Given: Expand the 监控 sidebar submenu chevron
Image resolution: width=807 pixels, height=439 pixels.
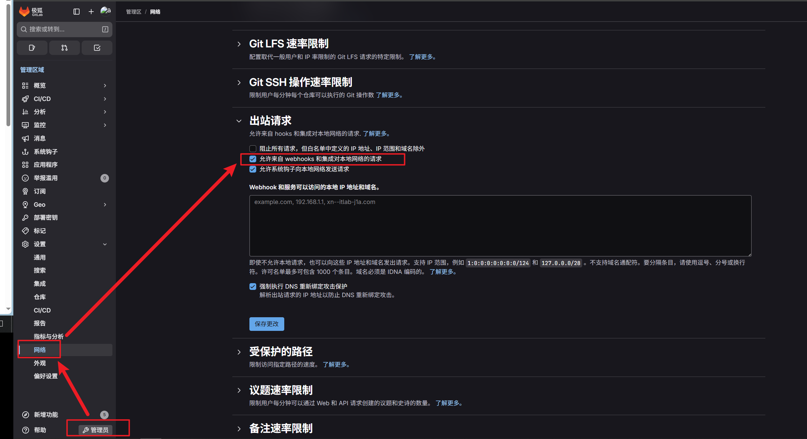Looking at the screenshot, I should 105,125.
